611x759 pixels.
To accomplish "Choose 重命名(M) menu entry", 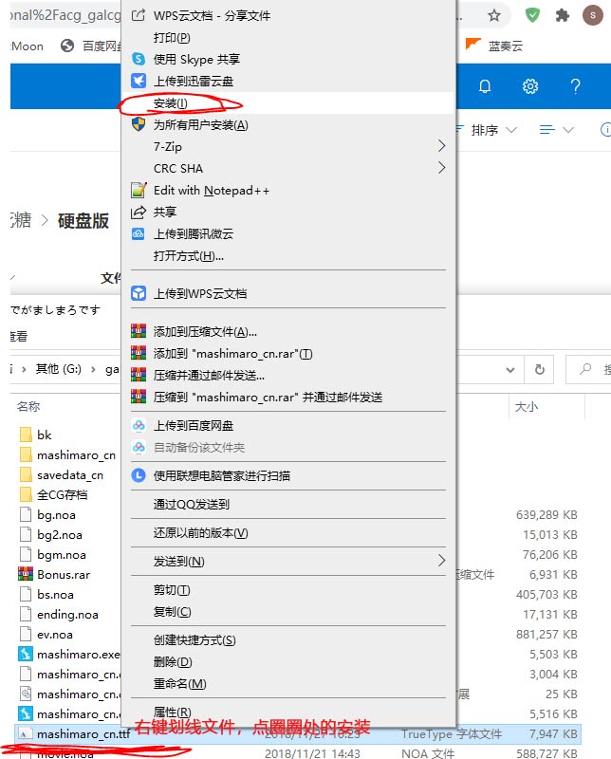I will (288, 683).
